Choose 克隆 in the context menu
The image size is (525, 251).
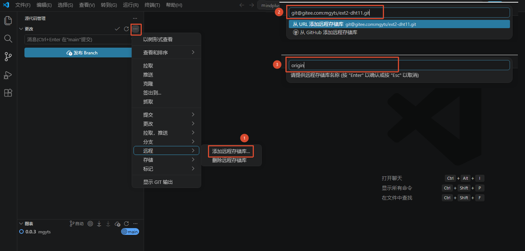[166, 84]
